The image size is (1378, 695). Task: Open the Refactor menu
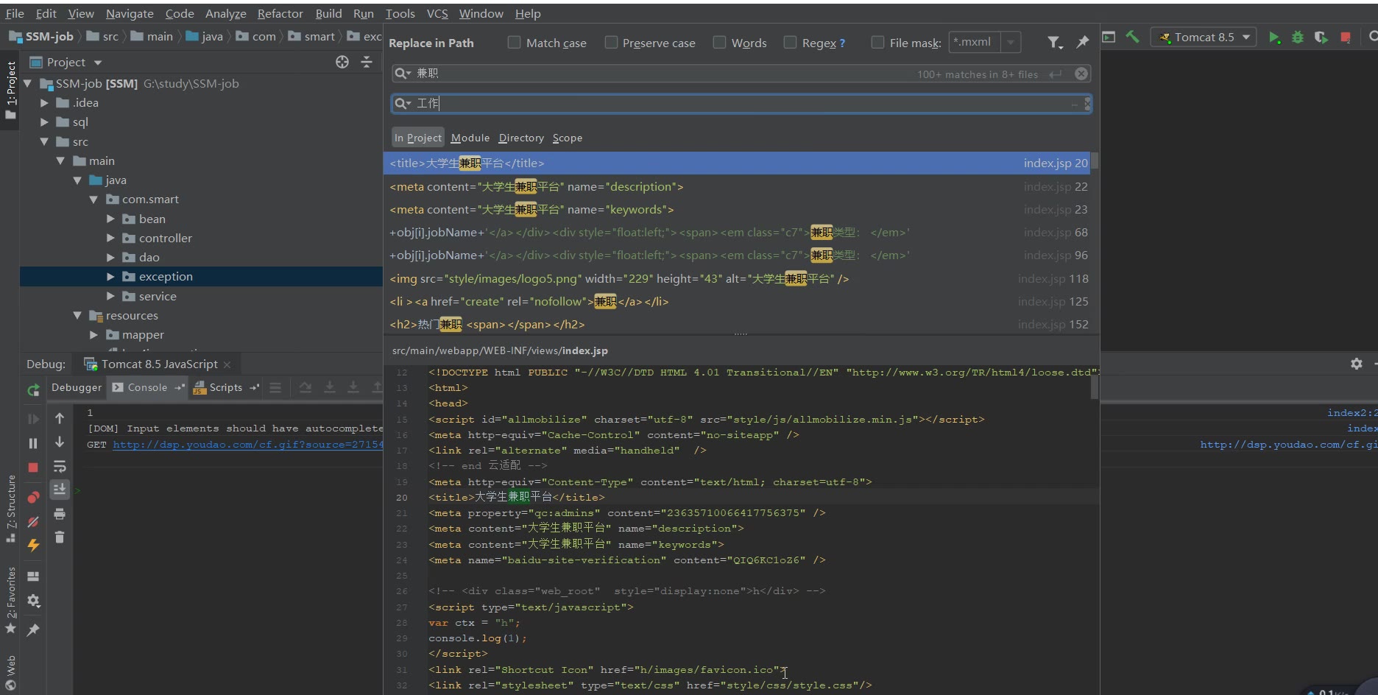[280, 13]
